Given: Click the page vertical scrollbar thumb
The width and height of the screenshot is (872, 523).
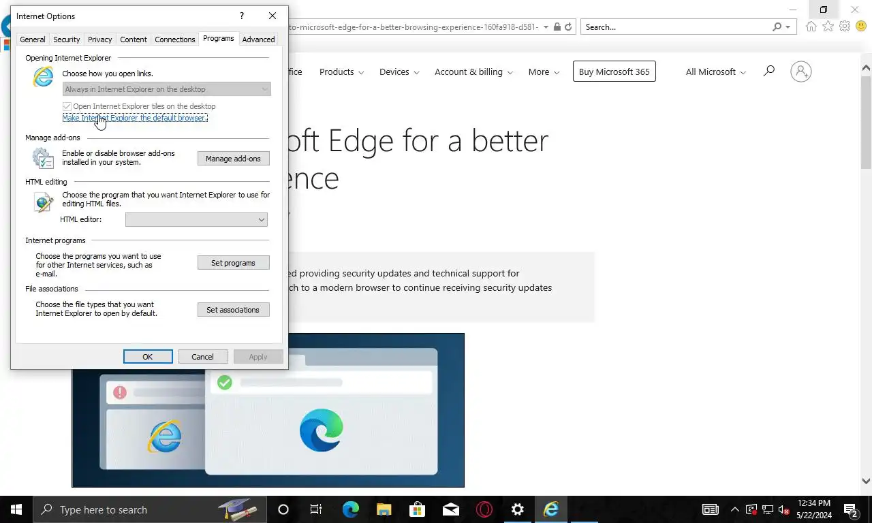Looking at the screenshot, I should tap(866, 123).
